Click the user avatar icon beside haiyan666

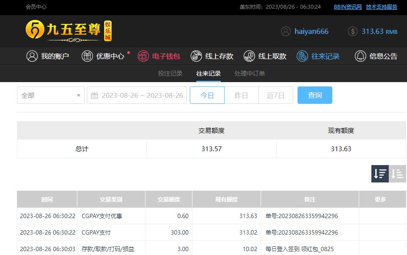tap(286, 31)
